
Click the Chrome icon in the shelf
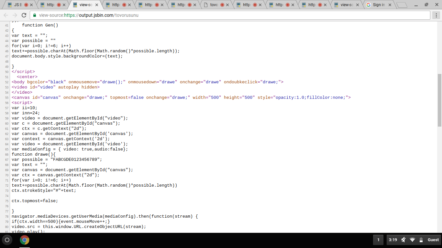click(x=25, y=240)
